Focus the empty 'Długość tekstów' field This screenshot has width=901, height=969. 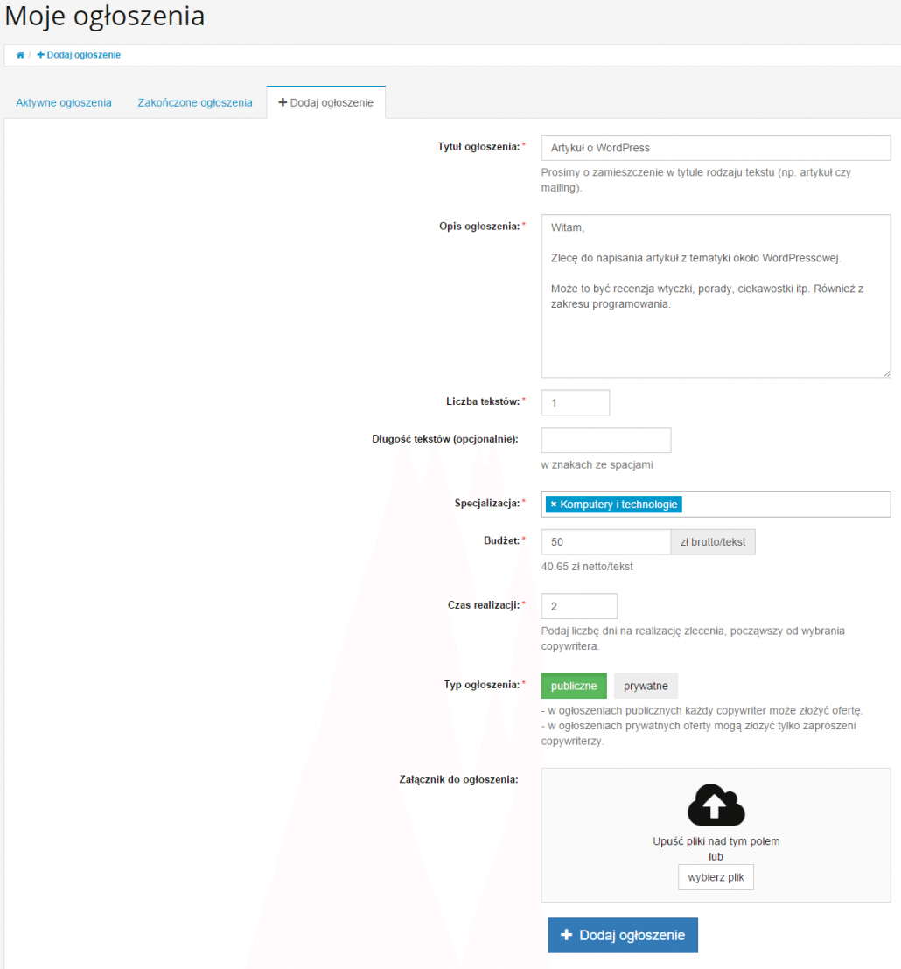605,440
